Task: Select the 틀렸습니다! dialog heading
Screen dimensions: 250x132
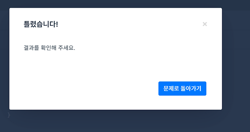Action: (x=41, y=24)
